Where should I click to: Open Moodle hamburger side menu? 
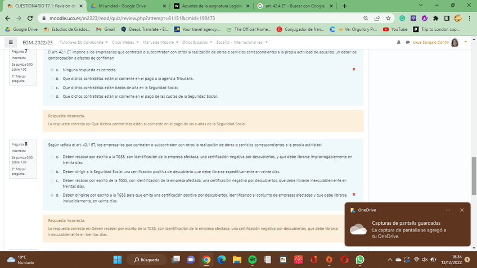click(11, 42)
